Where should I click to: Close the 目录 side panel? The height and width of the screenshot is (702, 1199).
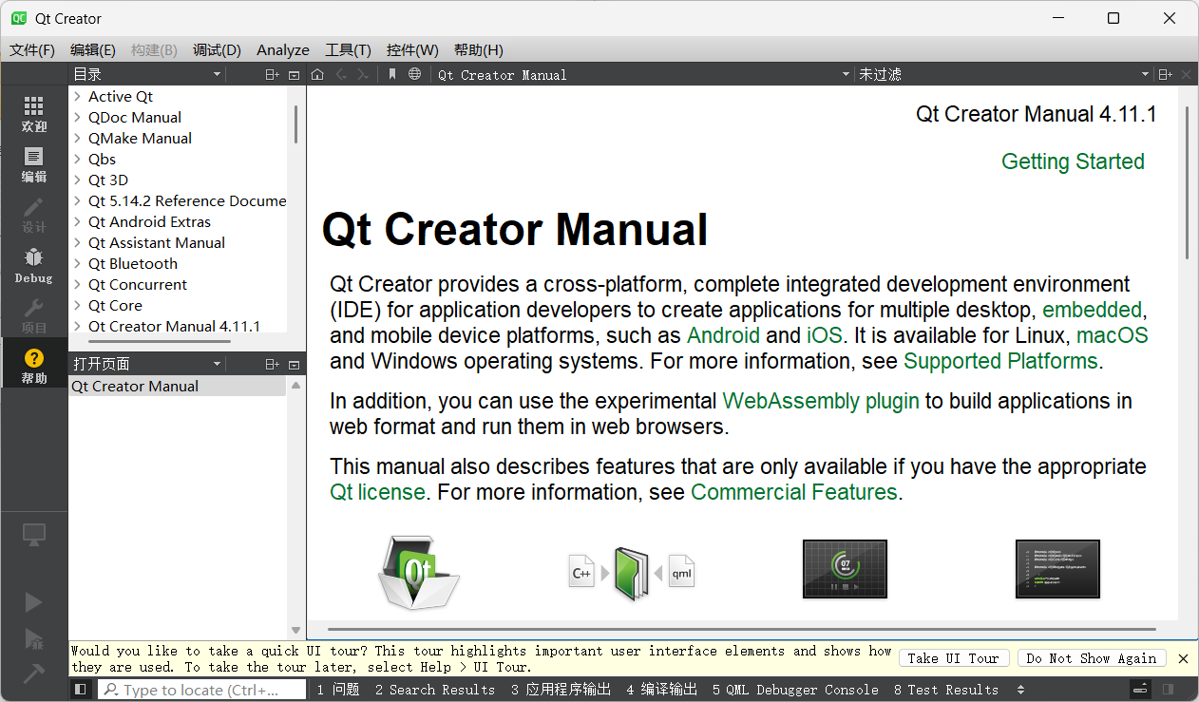click(x=295, y=74)
